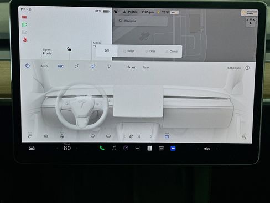Decrease fan speed with left chevron
Image resolution: width=270 pixels, height=203 pixels.
tap(124, 136)
